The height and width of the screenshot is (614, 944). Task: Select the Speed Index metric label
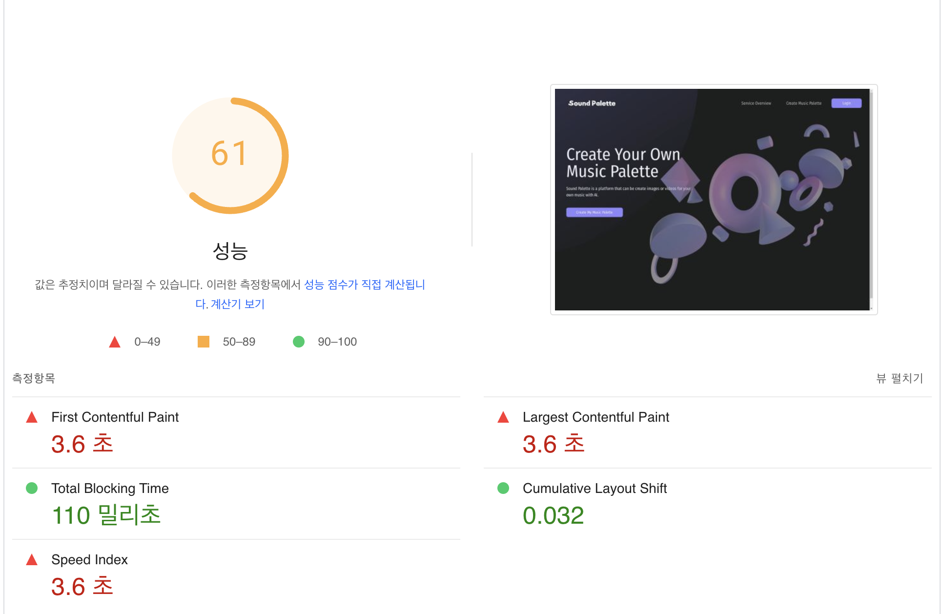coord(89,559)
